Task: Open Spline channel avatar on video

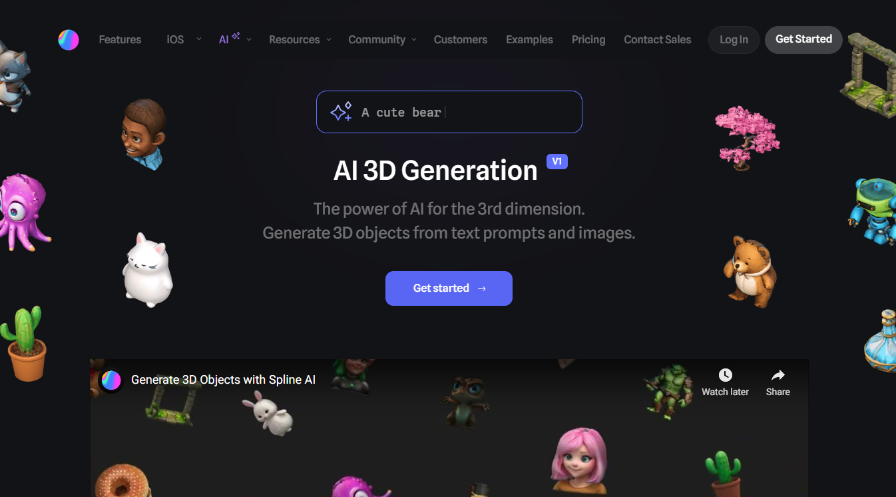Action: (111, 380)
